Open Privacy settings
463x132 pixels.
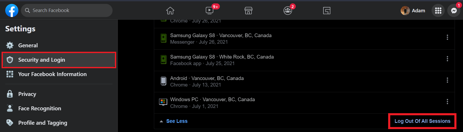coord(27,94)
